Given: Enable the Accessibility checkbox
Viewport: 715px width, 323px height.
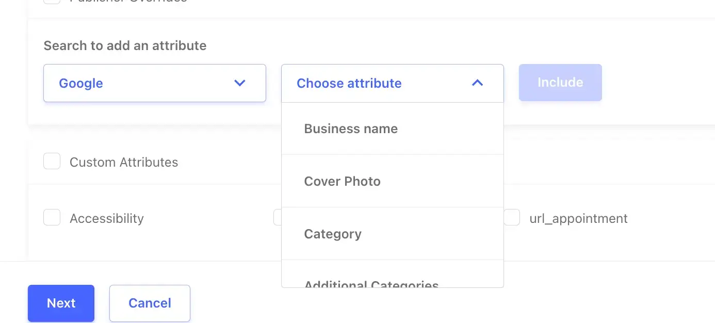Looking at the screenshot, I should pos(52,218).
